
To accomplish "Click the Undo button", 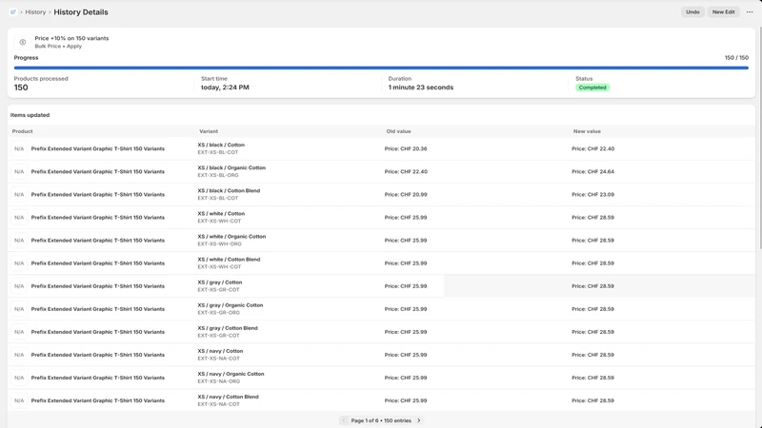I will [692, 12].
